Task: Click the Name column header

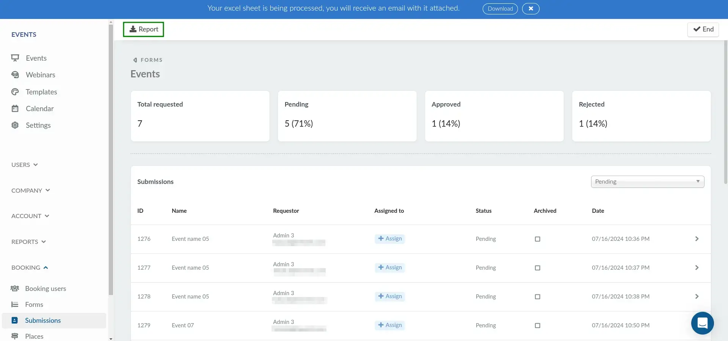Action: 179,211
